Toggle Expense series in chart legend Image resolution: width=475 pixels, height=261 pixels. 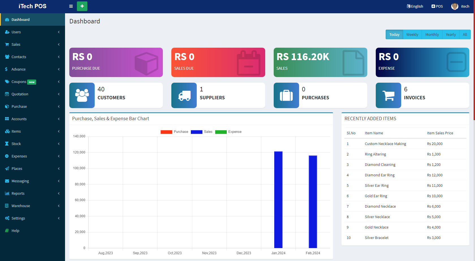228,132
